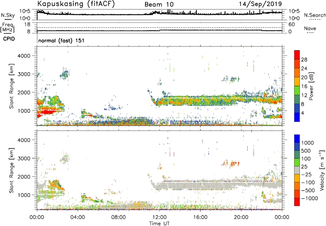Click the blue bottom of power colorbar
This screenshot has width=326, height=226.
tap(297, 117)
